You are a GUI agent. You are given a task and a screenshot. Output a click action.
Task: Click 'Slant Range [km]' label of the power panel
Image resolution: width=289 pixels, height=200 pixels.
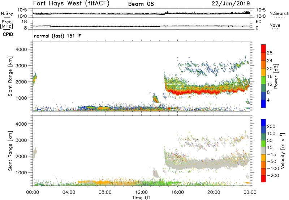(10, 76)
